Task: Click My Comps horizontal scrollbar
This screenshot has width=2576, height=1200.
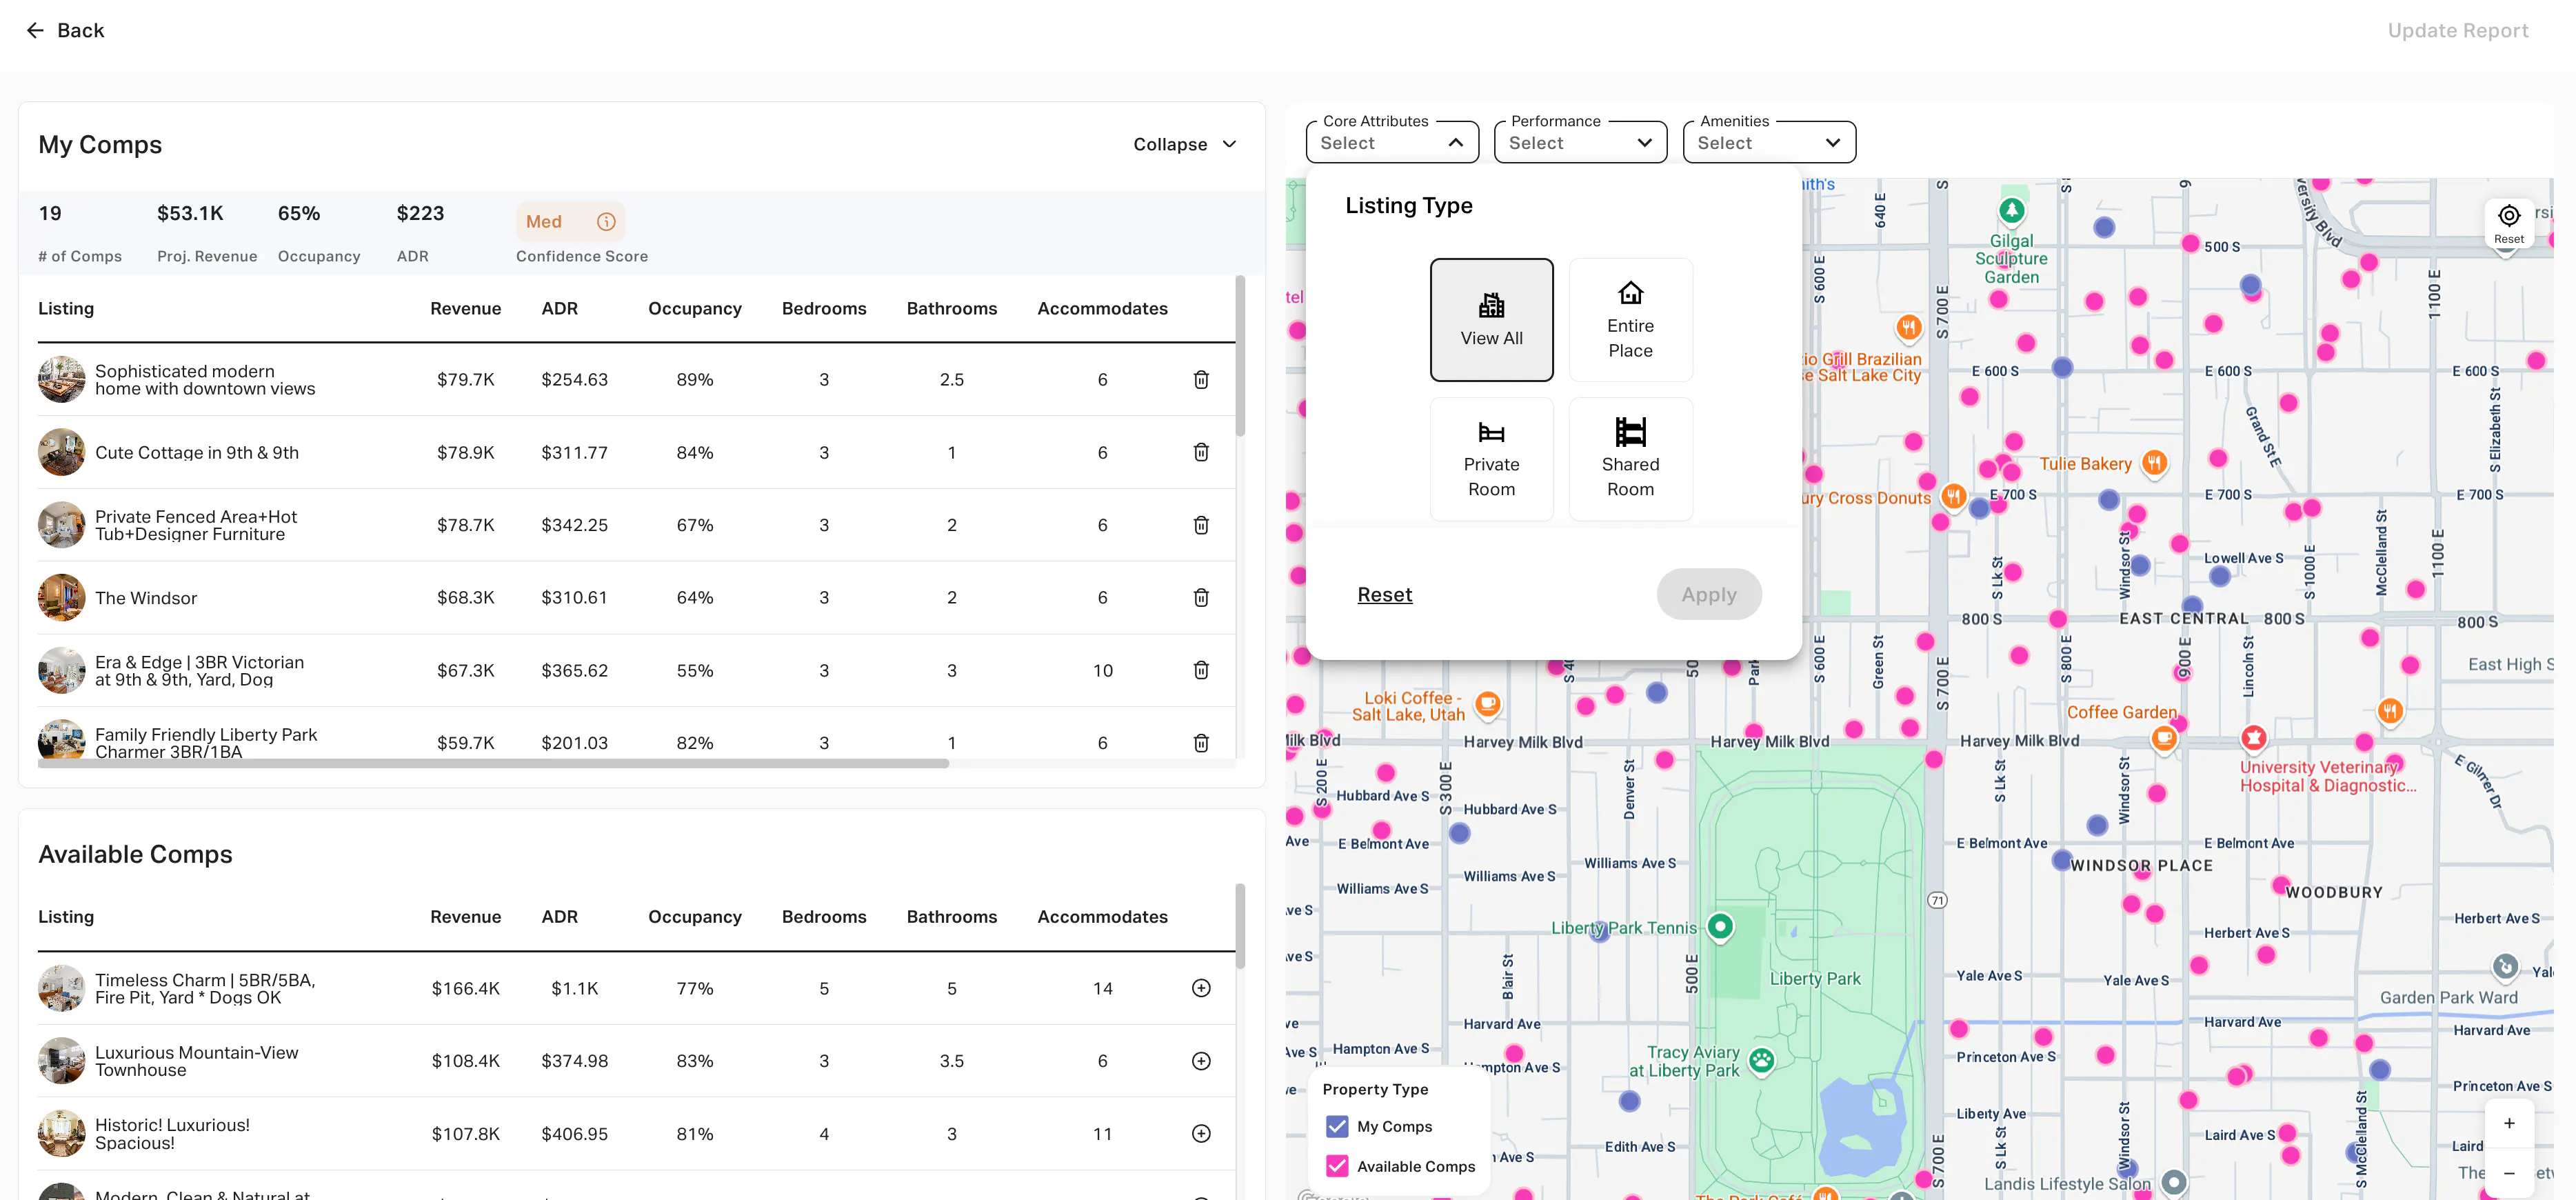Action: [x=493, y=764]
